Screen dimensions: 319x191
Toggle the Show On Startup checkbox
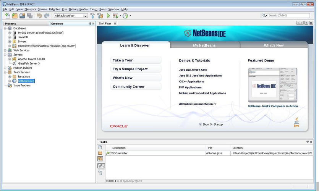click(x=200, y=125)
